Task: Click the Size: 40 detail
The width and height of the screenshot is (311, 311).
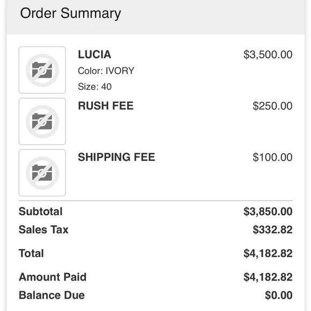Action: (94, 87)
